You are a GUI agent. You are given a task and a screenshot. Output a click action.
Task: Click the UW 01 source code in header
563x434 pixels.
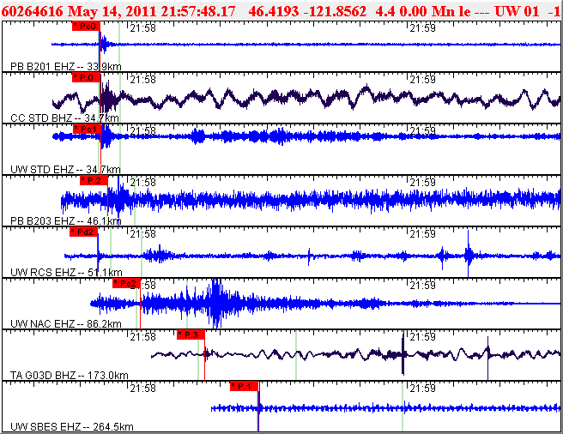coord(517,11)
